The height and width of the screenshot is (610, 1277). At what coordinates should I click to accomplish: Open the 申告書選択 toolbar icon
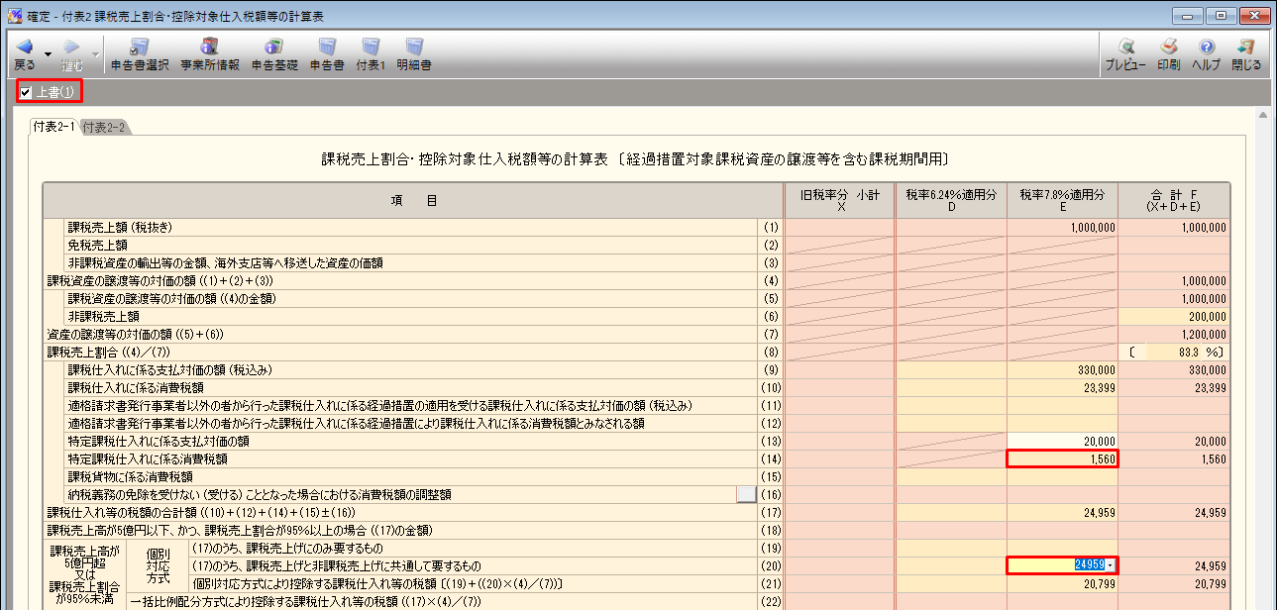click(140, 49)
